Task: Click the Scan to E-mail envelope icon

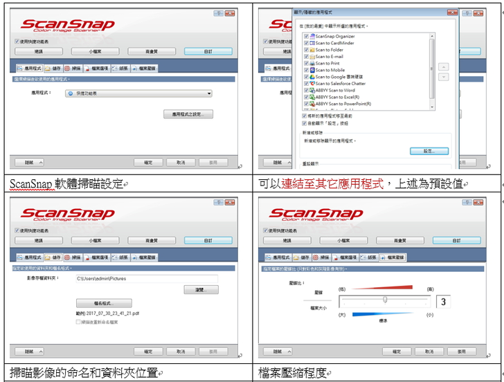Action: (312, 57)
